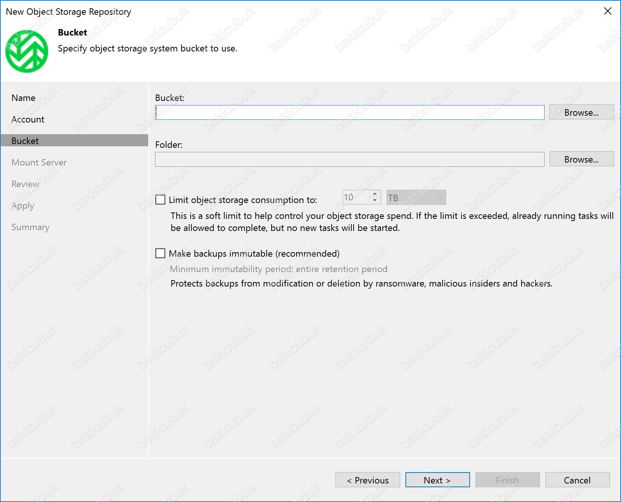Viewport: 621px width, 502px height.
Task: Select the Review step in sidebar
Action: pos(25,184)
